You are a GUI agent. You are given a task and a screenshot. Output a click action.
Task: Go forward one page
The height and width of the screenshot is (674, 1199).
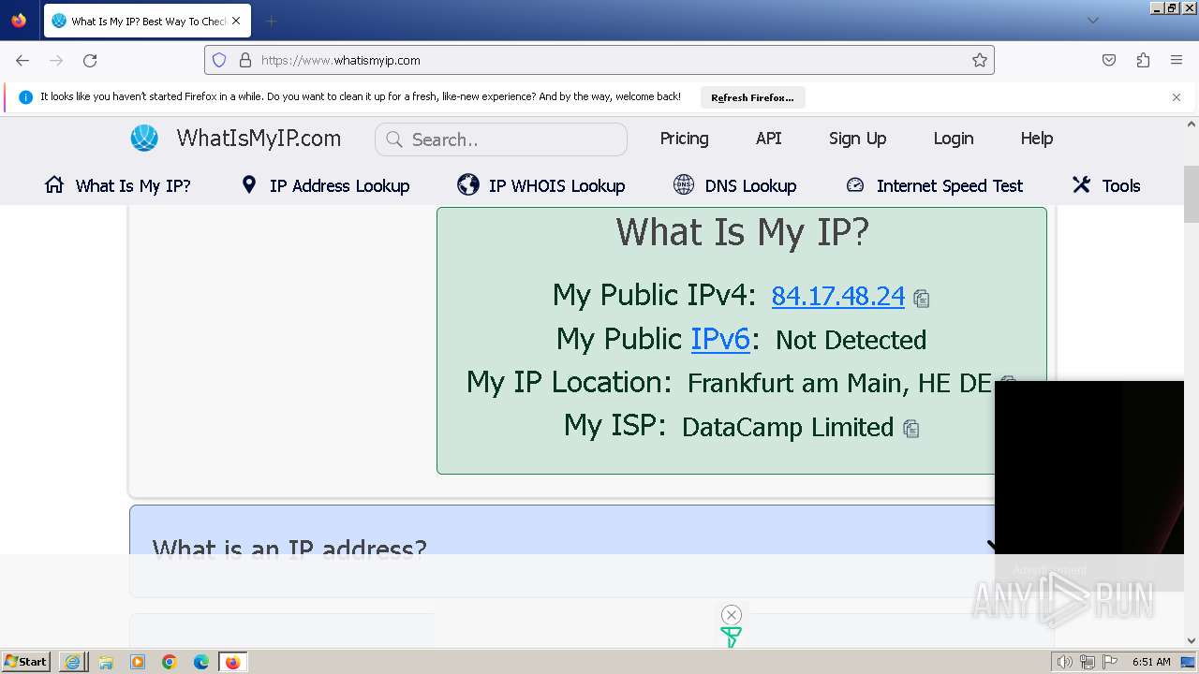(x=56, y=60)
